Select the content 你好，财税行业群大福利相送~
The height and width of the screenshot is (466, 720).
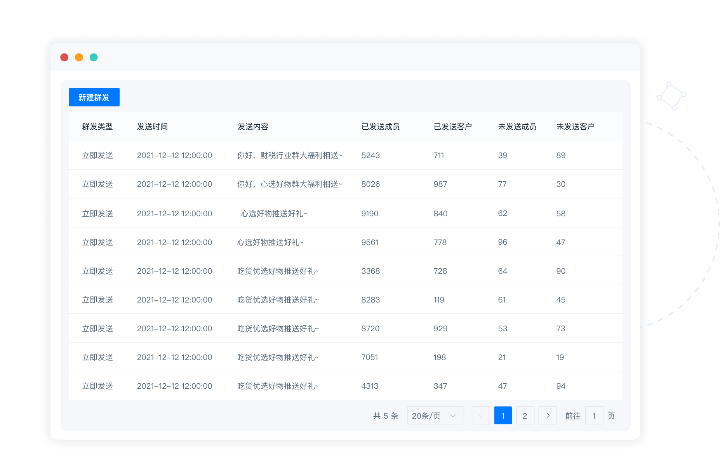[290, 155]
